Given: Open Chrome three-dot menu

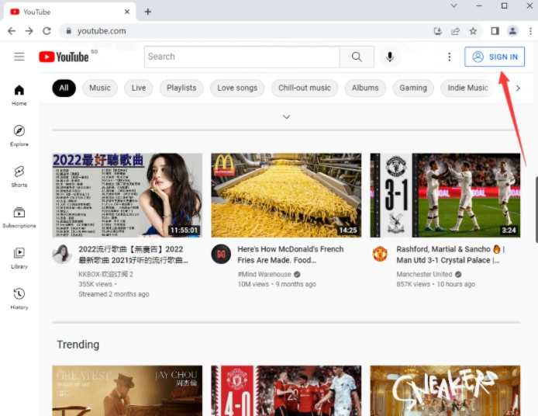Looking at the screenshot, I should (530, 31).
